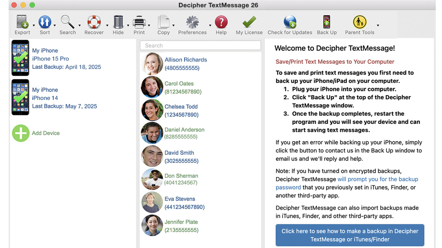The width and height of the screenshot is (442, 248).
Task: Click the green Add Device button
Action: pyautogui.click(x=21, y=133)
